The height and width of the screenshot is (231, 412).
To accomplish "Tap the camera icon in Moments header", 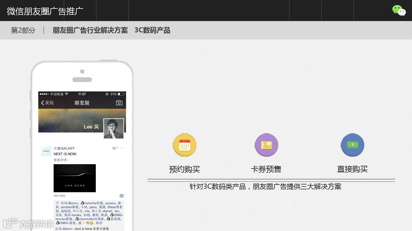I will tap(119, 103).
